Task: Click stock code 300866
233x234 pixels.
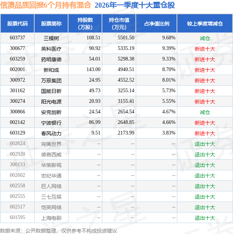Action: (17, 112)
